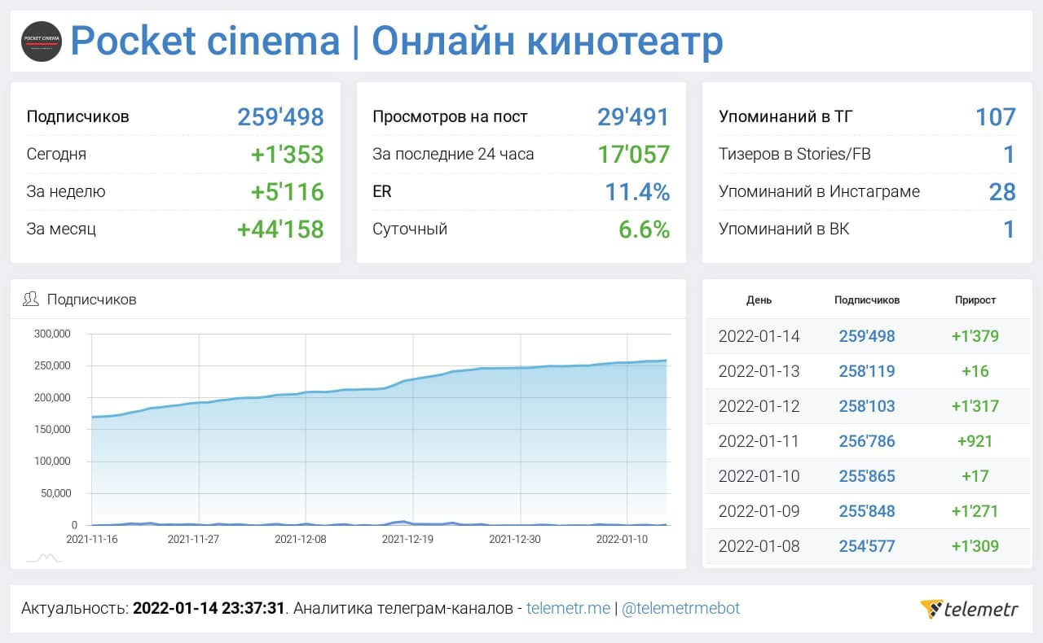Select the total subscribers value 259'498 in the stats card
This screenshot has width=1043, height=643.
click(x=281, y=117)
